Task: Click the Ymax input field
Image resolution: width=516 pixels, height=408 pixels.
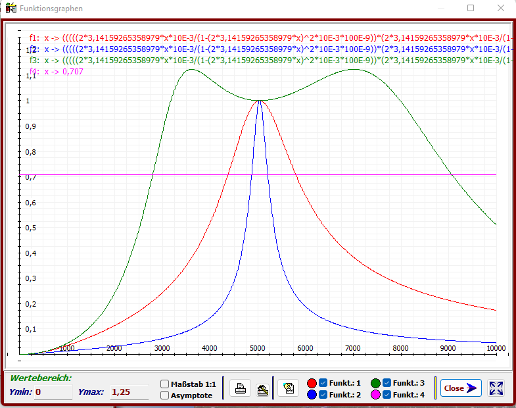Action: point(129,392)
